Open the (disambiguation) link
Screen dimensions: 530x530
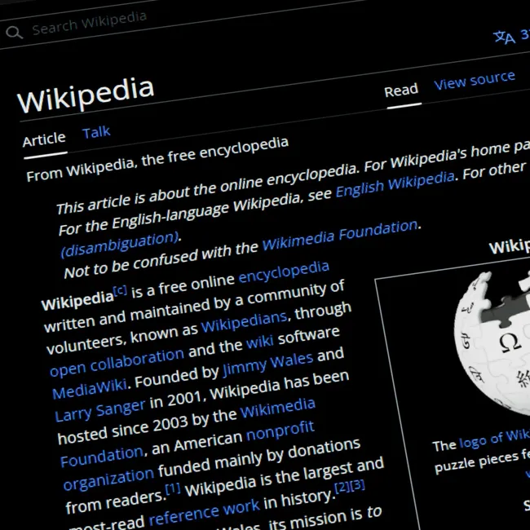click(120, 244)
